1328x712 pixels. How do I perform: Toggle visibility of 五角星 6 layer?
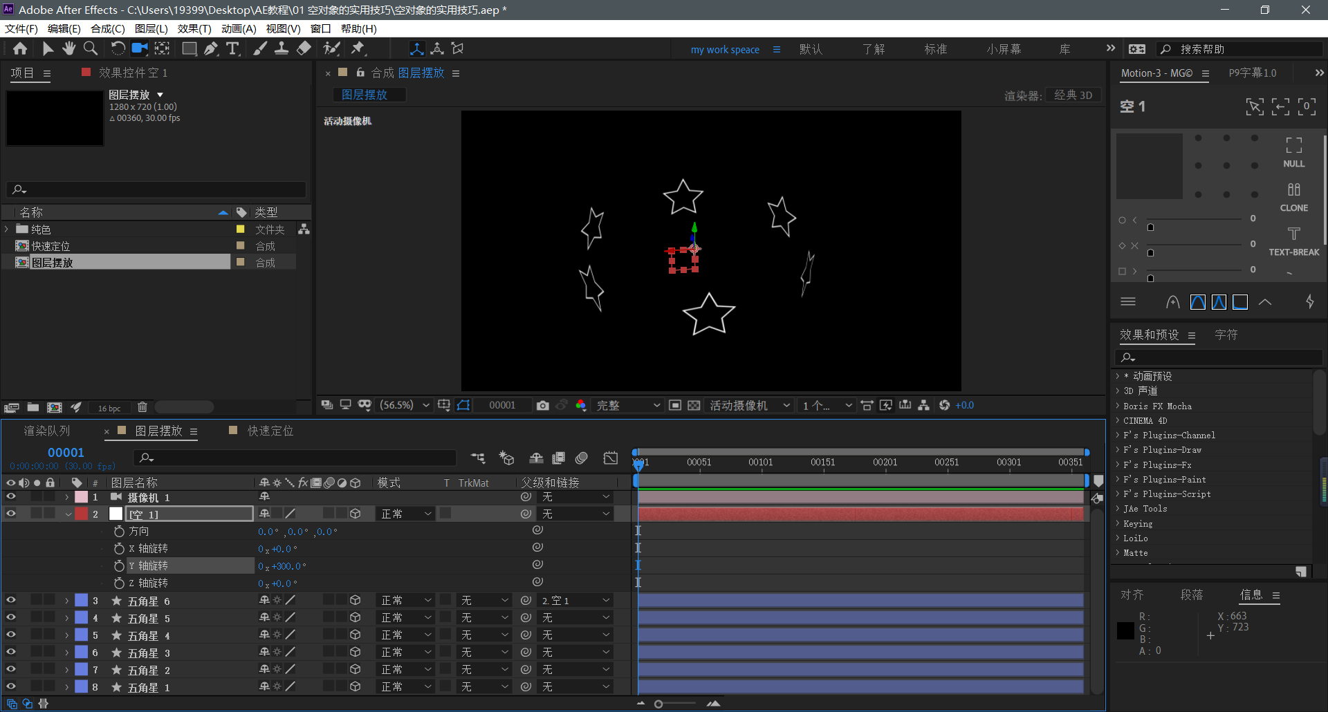tap(11, 601)
